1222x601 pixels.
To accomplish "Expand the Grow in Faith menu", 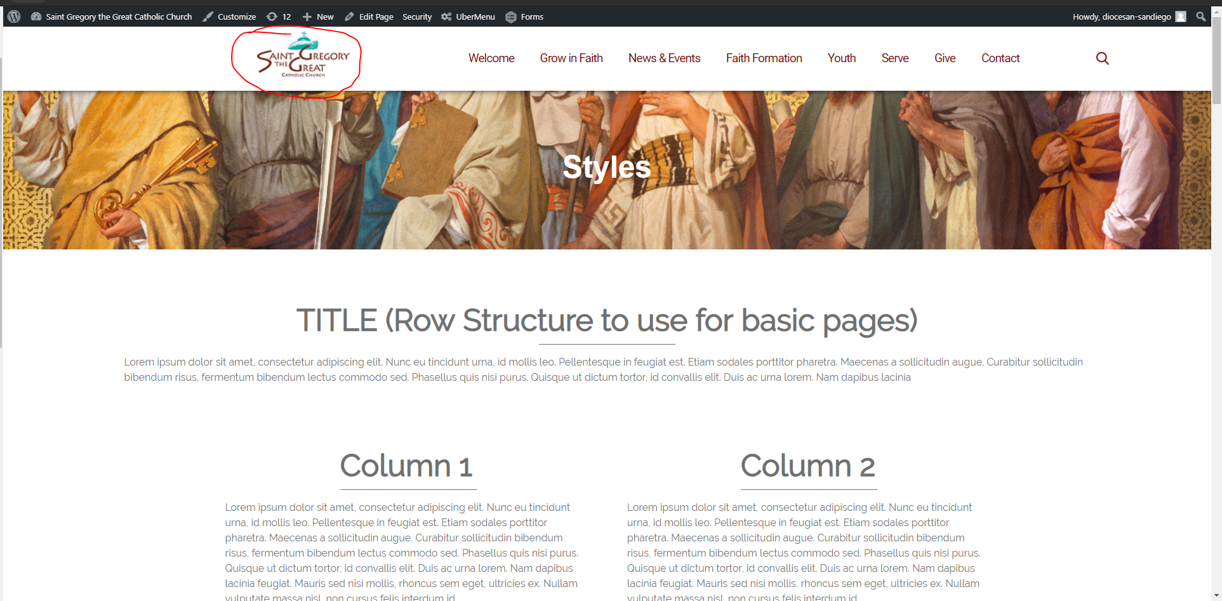I will [571, 58].
